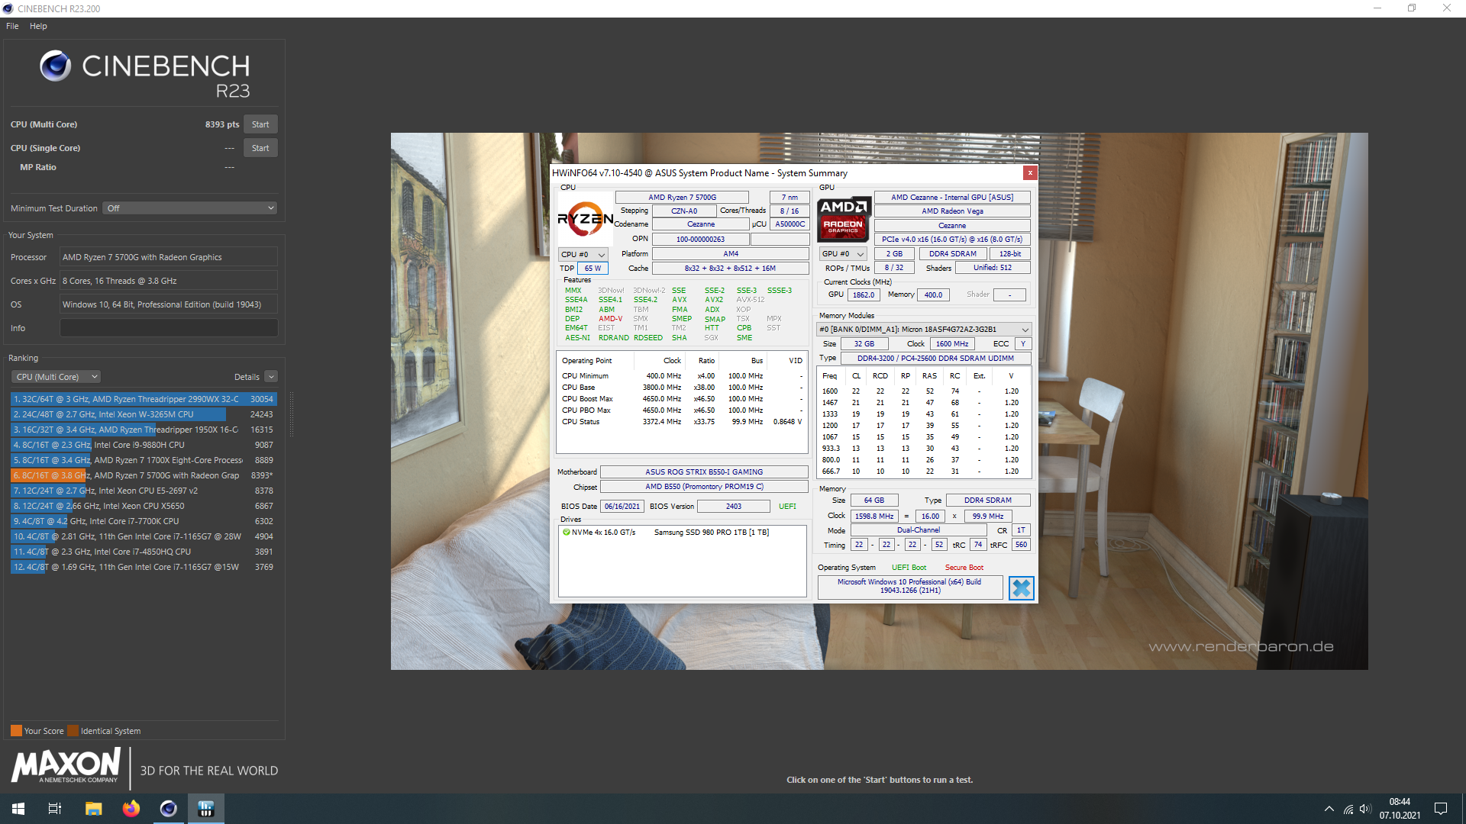Open File Explorer from the taskbar
The image size is (1466, 824).
(x=93, y=809)
